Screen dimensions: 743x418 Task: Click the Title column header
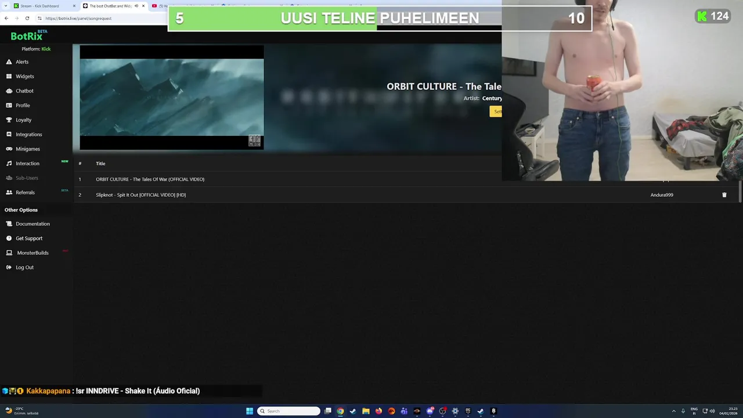[x=100, y=164]
